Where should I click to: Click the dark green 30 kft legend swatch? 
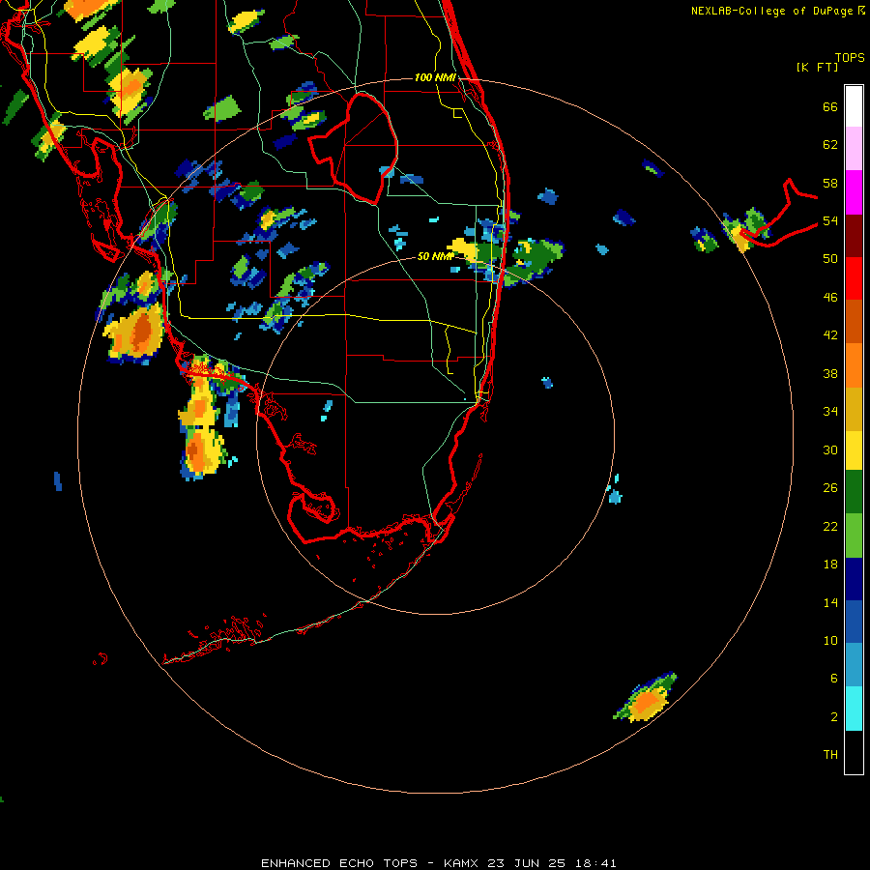tap(854, 492)
